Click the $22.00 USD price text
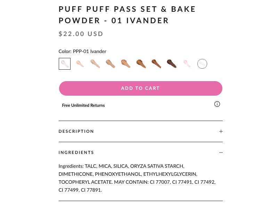This screenshot has width=278, height=208. [x=81, y=34]
